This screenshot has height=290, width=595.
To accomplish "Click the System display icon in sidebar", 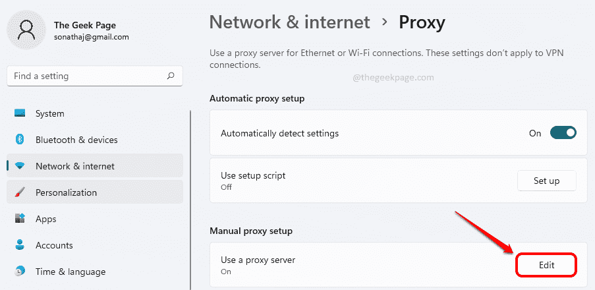I will [20, 113].
